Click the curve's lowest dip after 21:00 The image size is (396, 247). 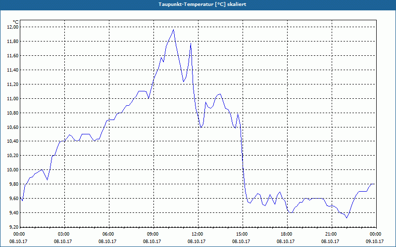click(x=347, y=218)
